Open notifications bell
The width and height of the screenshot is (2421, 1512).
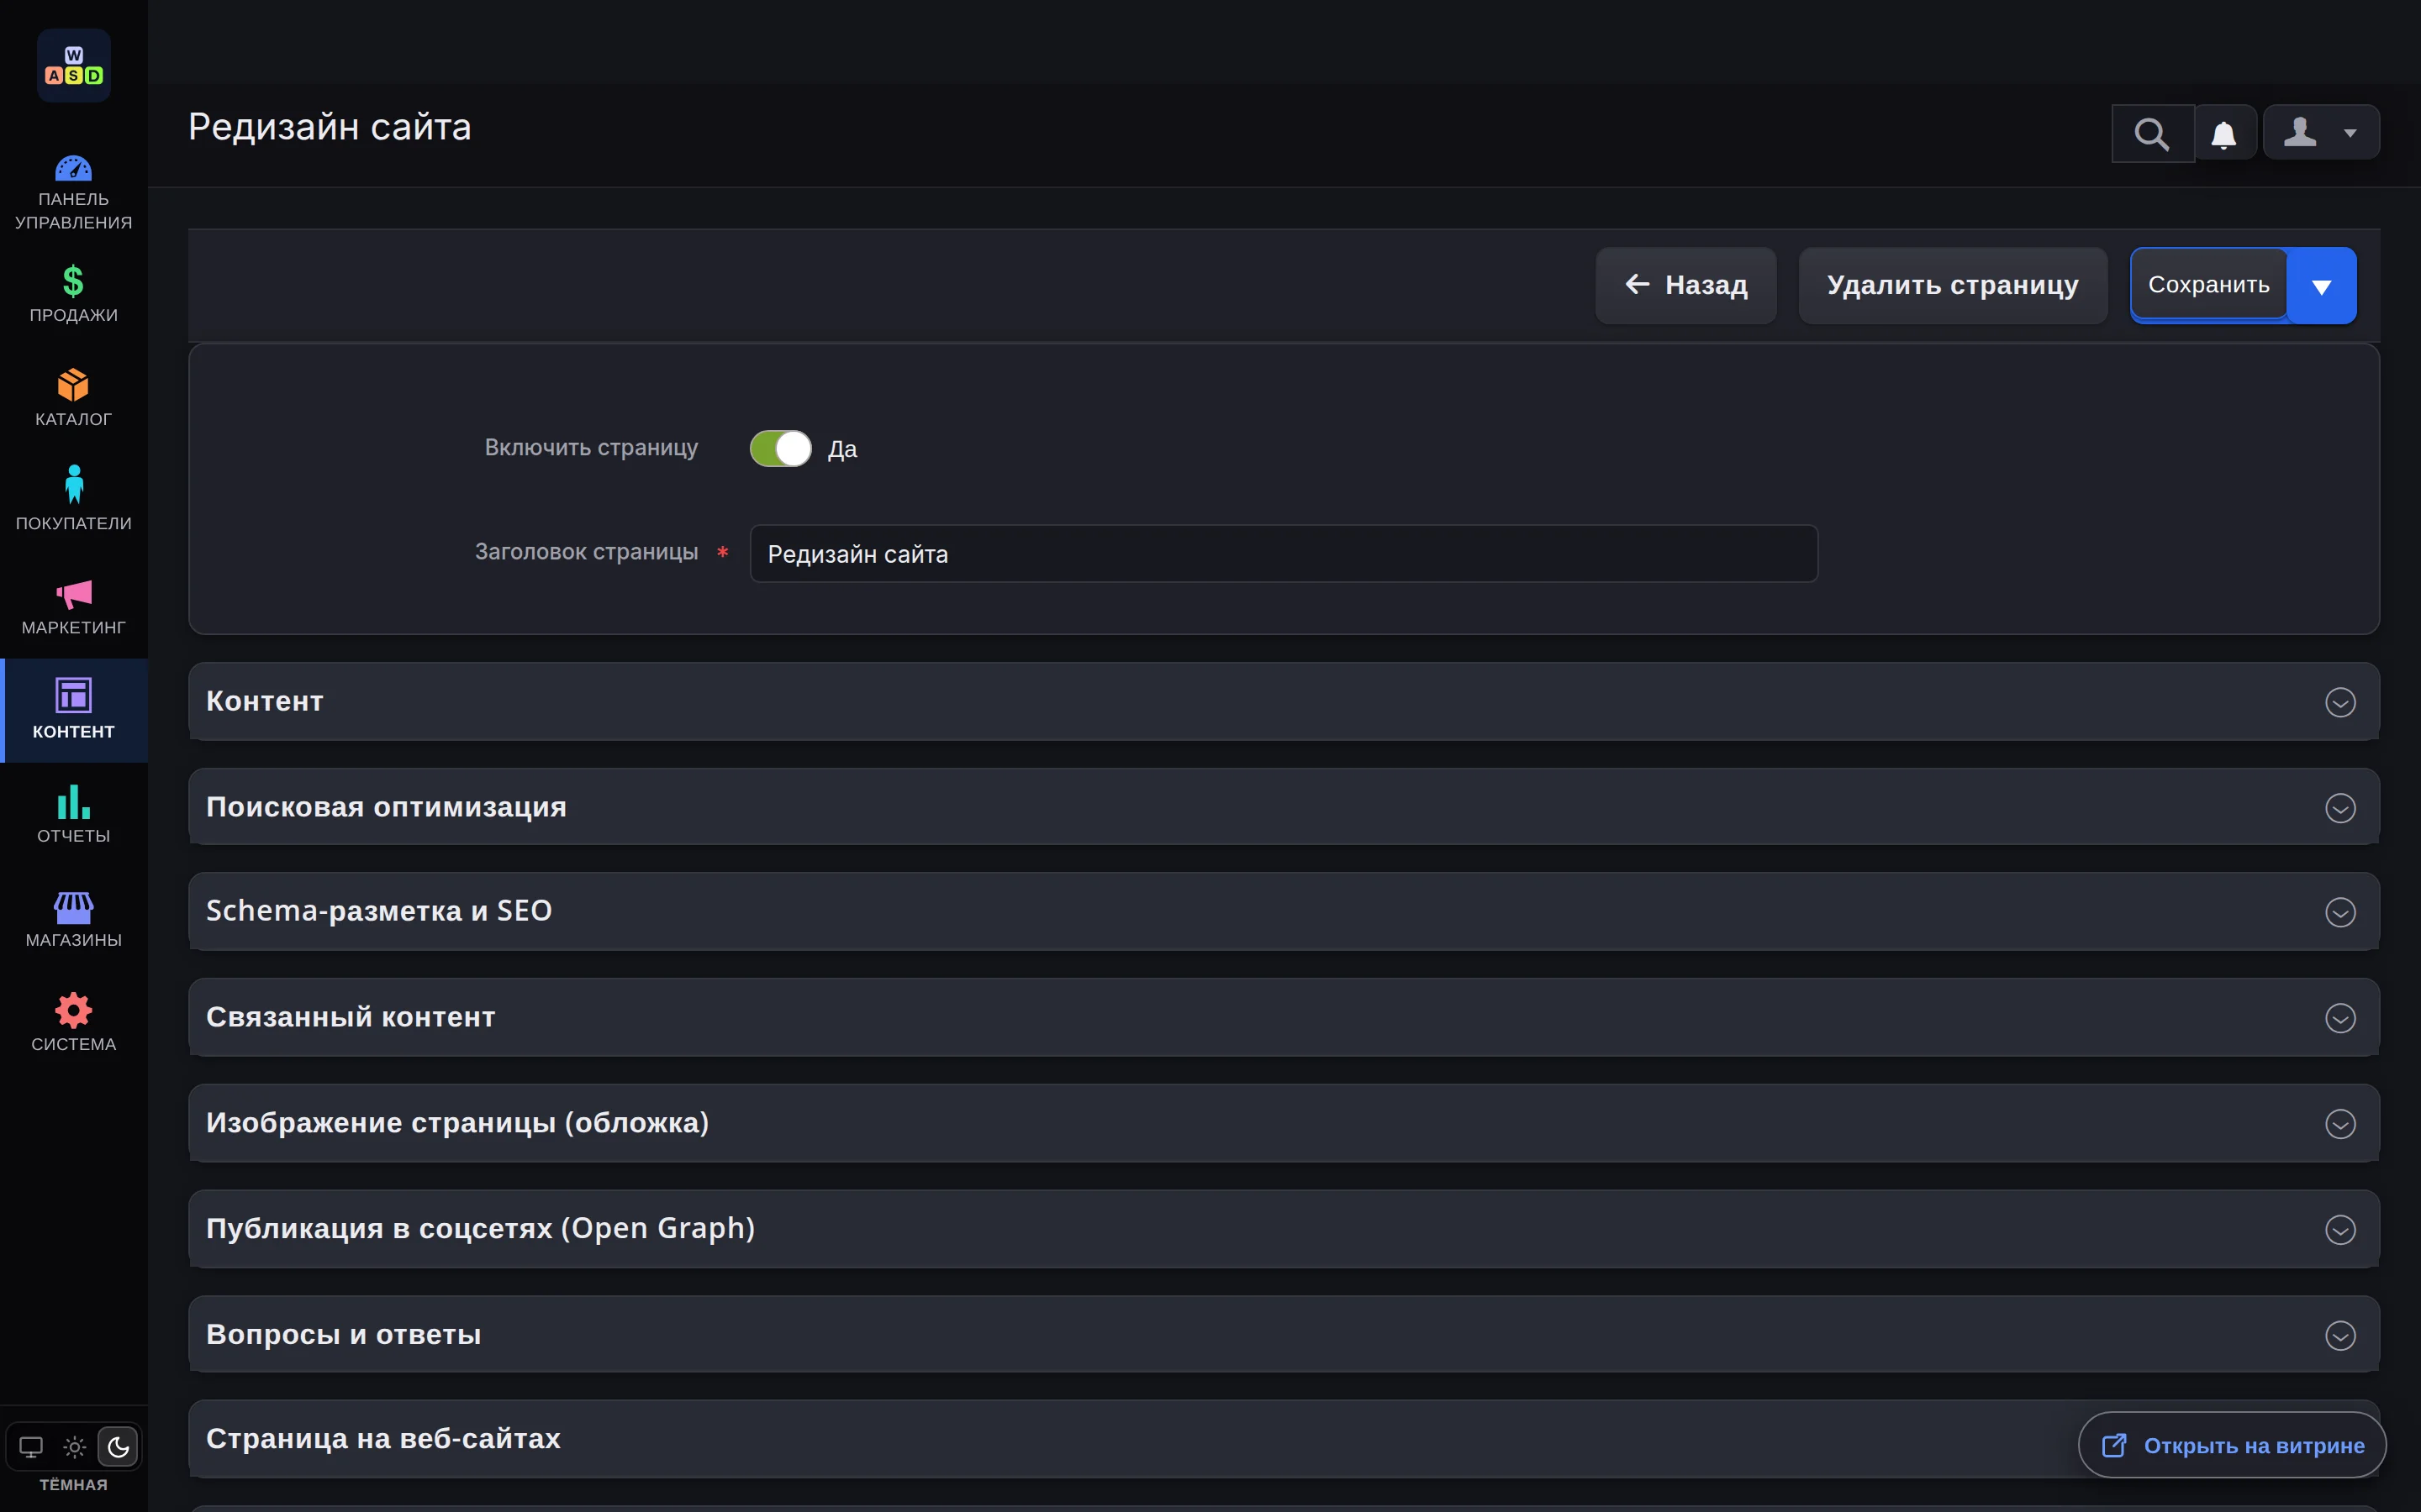tap(2224, 133)
